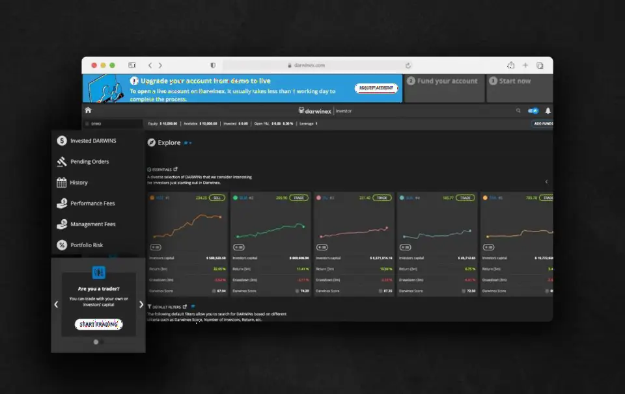The image size is (625, 394).
Task: Click the green dot on card #2
Action: click(235, 198)
